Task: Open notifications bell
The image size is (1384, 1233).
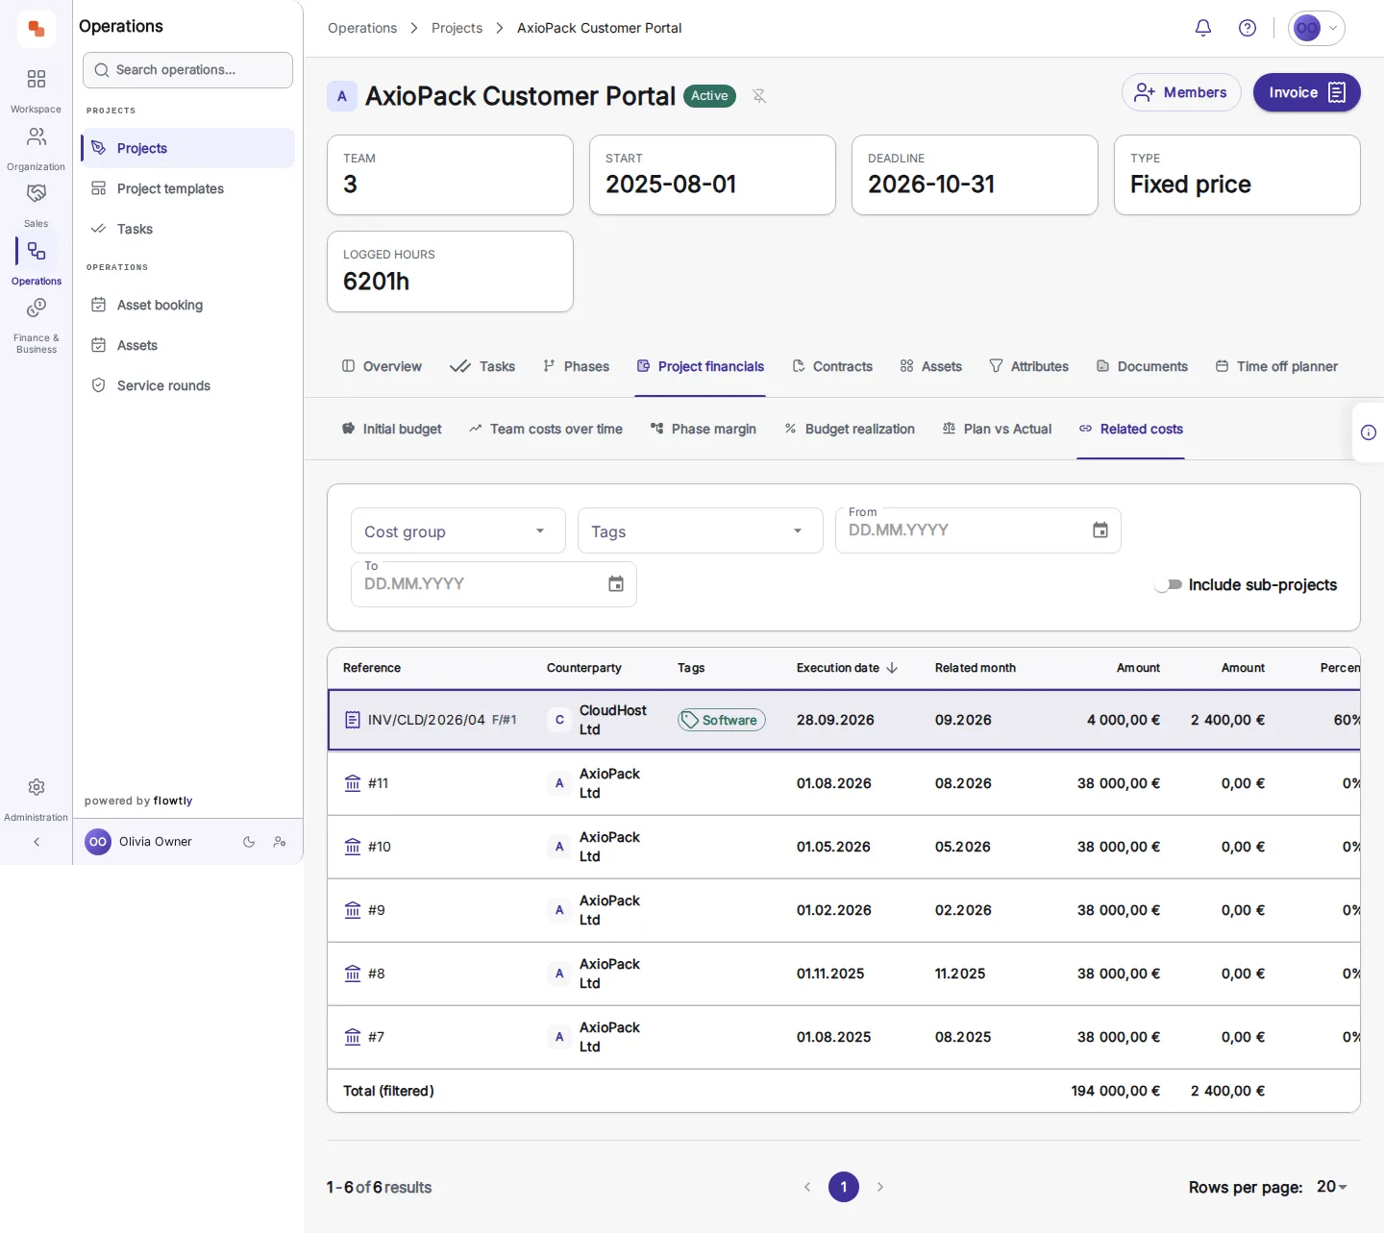Action: pos(1202,28)
